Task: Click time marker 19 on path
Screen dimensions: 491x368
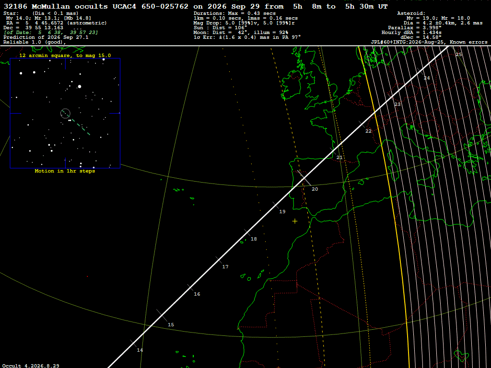Action: (x=282, y=211)
